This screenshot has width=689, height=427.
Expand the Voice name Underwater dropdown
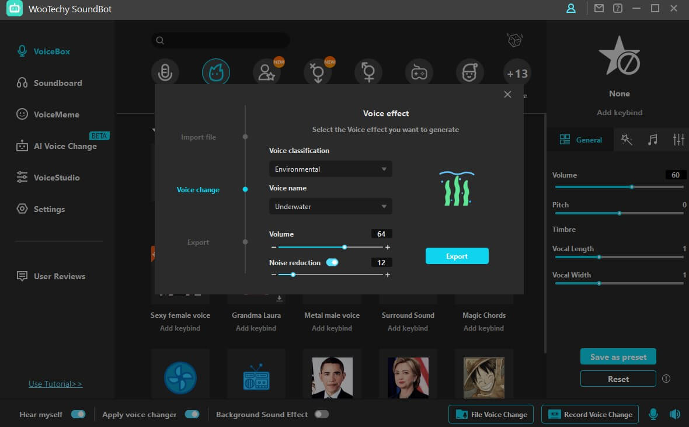pos(330,207)
